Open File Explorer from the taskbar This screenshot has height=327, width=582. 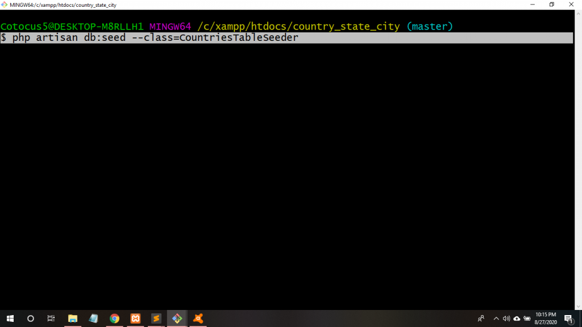(x=73, y=318)
